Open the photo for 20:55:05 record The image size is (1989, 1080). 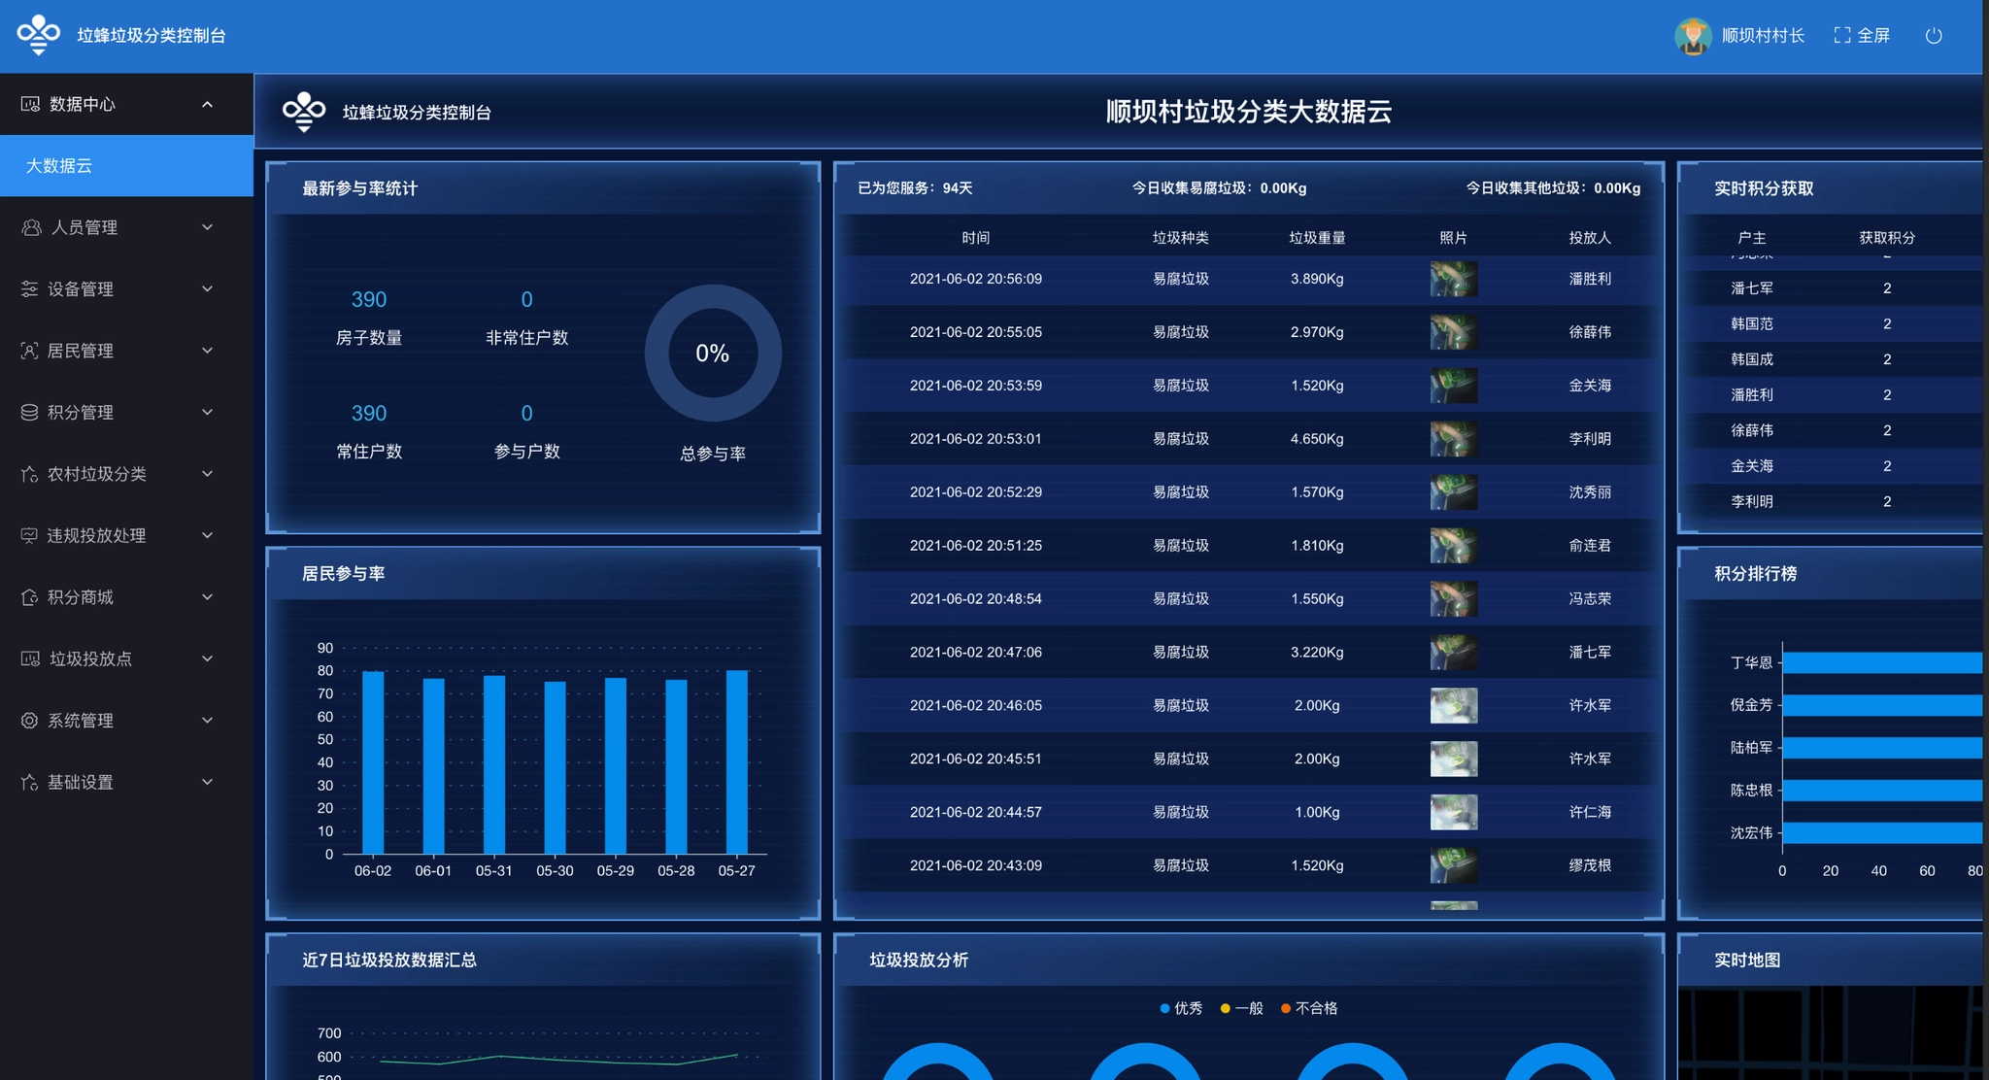tap(1454, 332)
